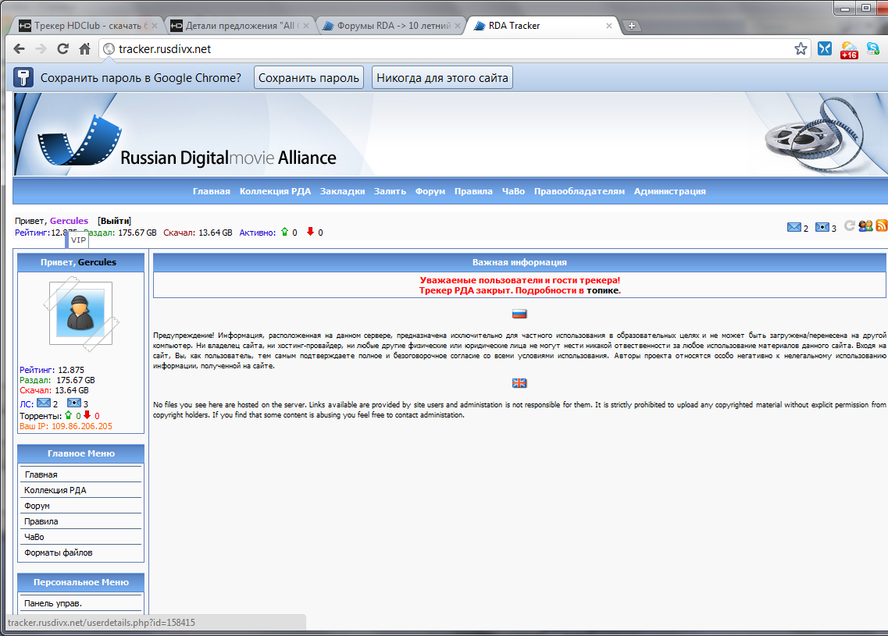Viewport: 888px width, 636px height.
Task: Close the Детали предложения tab
Action: point(306,26)
